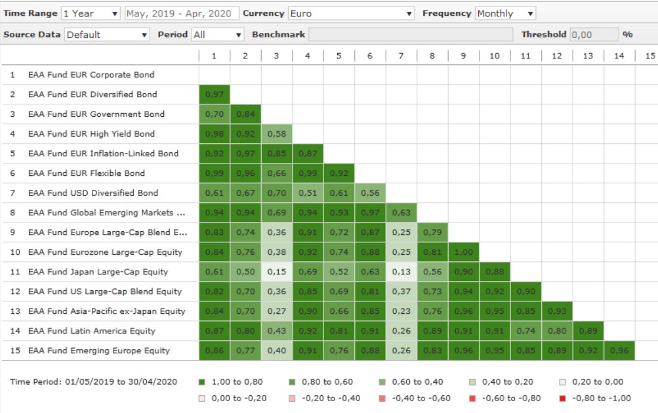Viewport: 658px width, 413px height.
Task: Expand the Currency Euro dropdown
Action: (352, 13)
